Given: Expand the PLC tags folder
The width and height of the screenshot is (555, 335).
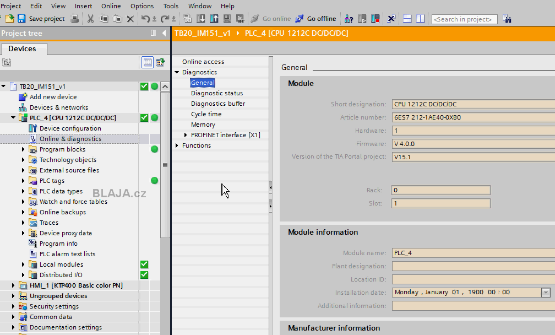Looking at the screenshot, I should (23, 181).
